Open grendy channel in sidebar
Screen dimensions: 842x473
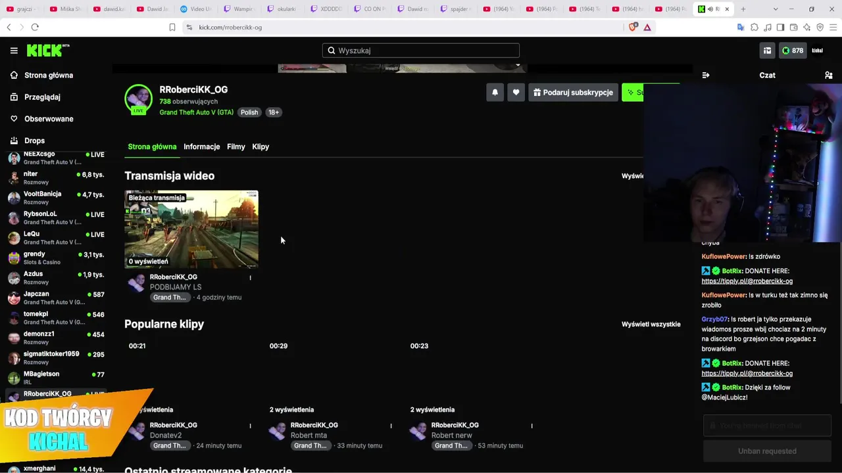(x=56, y=258)
